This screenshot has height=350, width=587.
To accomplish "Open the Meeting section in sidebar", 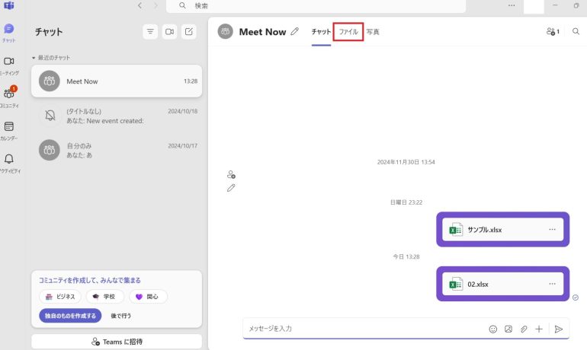I will [9, 64].
